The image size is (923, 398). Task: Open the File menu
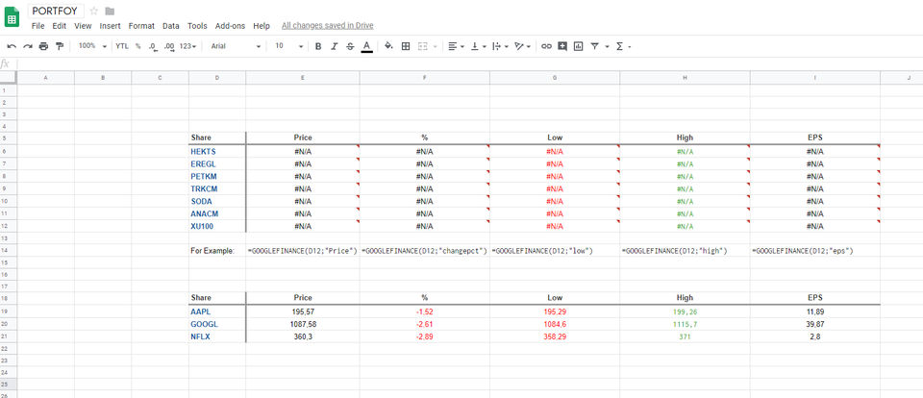pos(37,26)
